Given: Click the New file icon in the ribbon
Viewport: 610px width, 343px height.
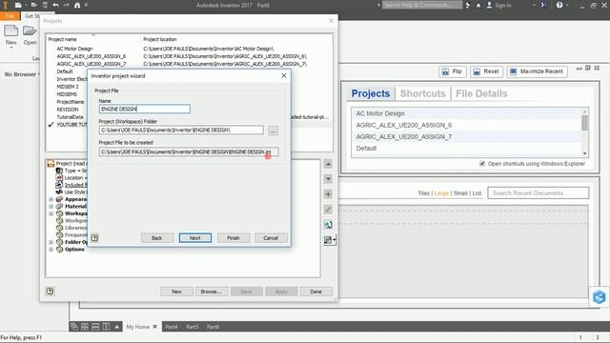Looking at the screenshot, I should (10, 31).
